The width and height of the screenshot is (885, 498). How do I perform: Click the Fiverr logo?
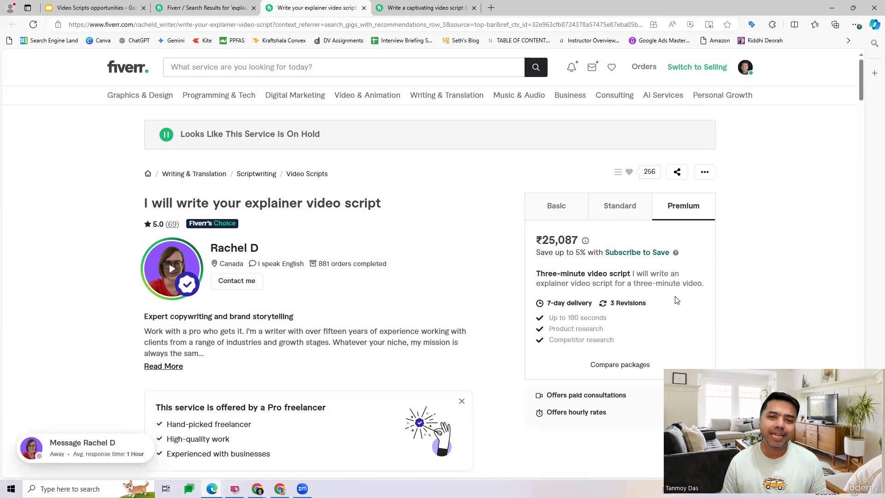pos(128,67)
